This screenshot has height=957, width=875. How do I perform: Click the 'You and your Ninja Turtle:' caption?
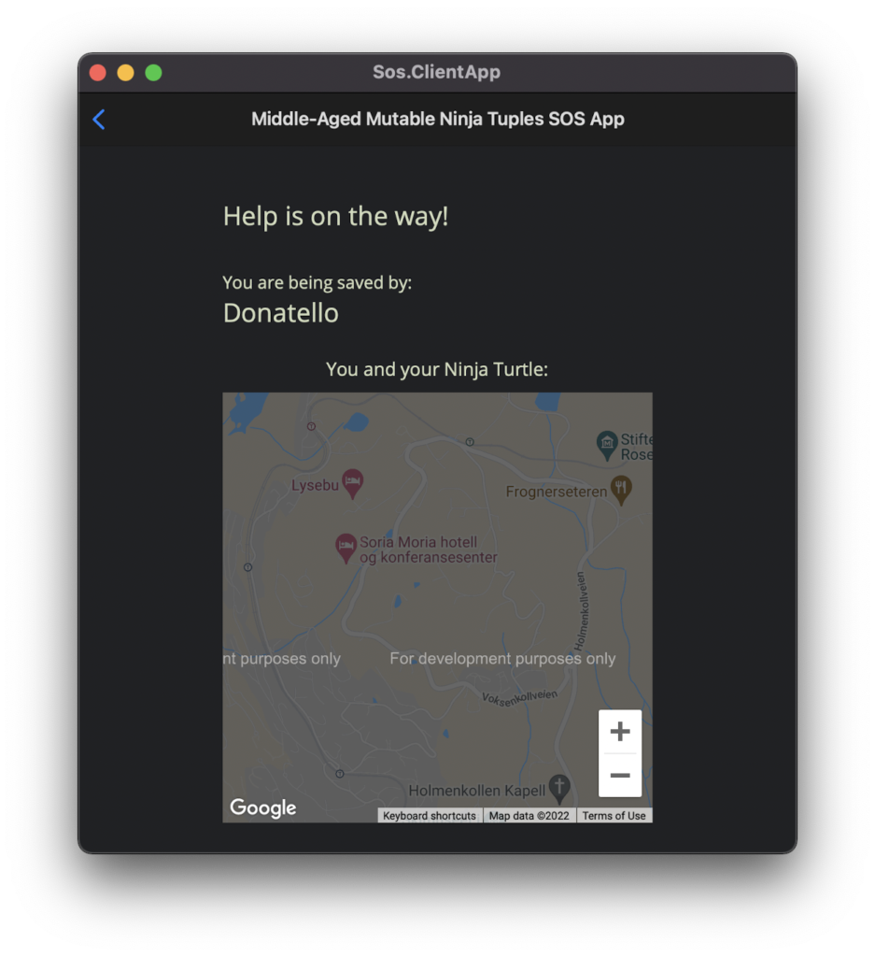pyautogui.click(x=437, y=369)
